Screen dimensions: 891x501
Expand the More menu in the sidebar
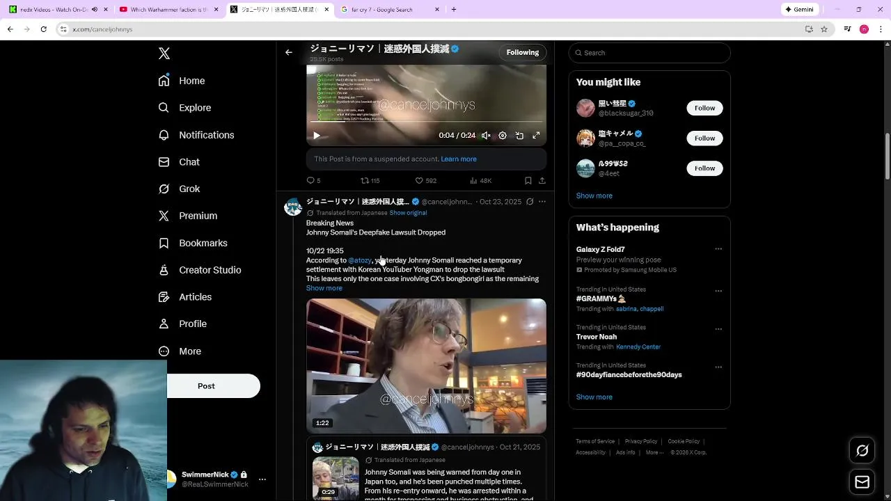pos(180,351)
